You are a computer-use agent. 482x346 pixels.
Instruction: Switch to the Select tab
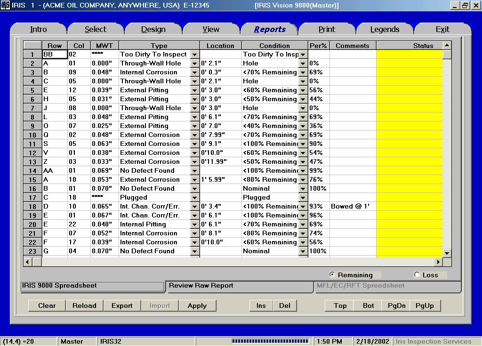pyautogui.click(x=96, y=29)
